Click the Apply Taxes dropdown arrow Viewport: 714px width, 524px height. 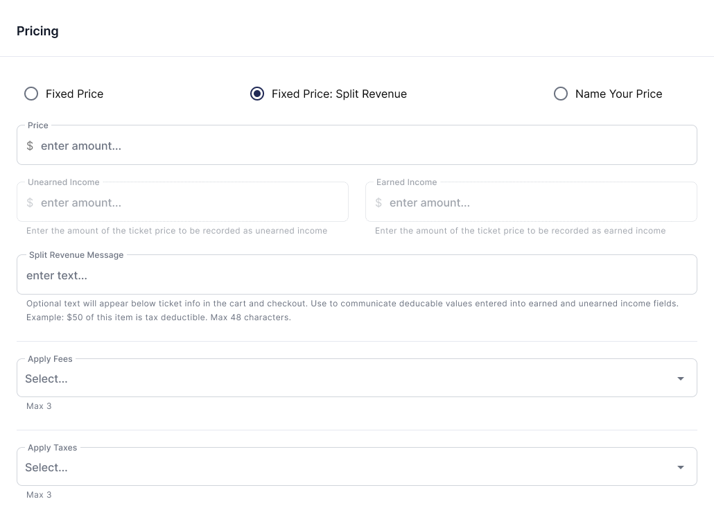click(681, 468)
